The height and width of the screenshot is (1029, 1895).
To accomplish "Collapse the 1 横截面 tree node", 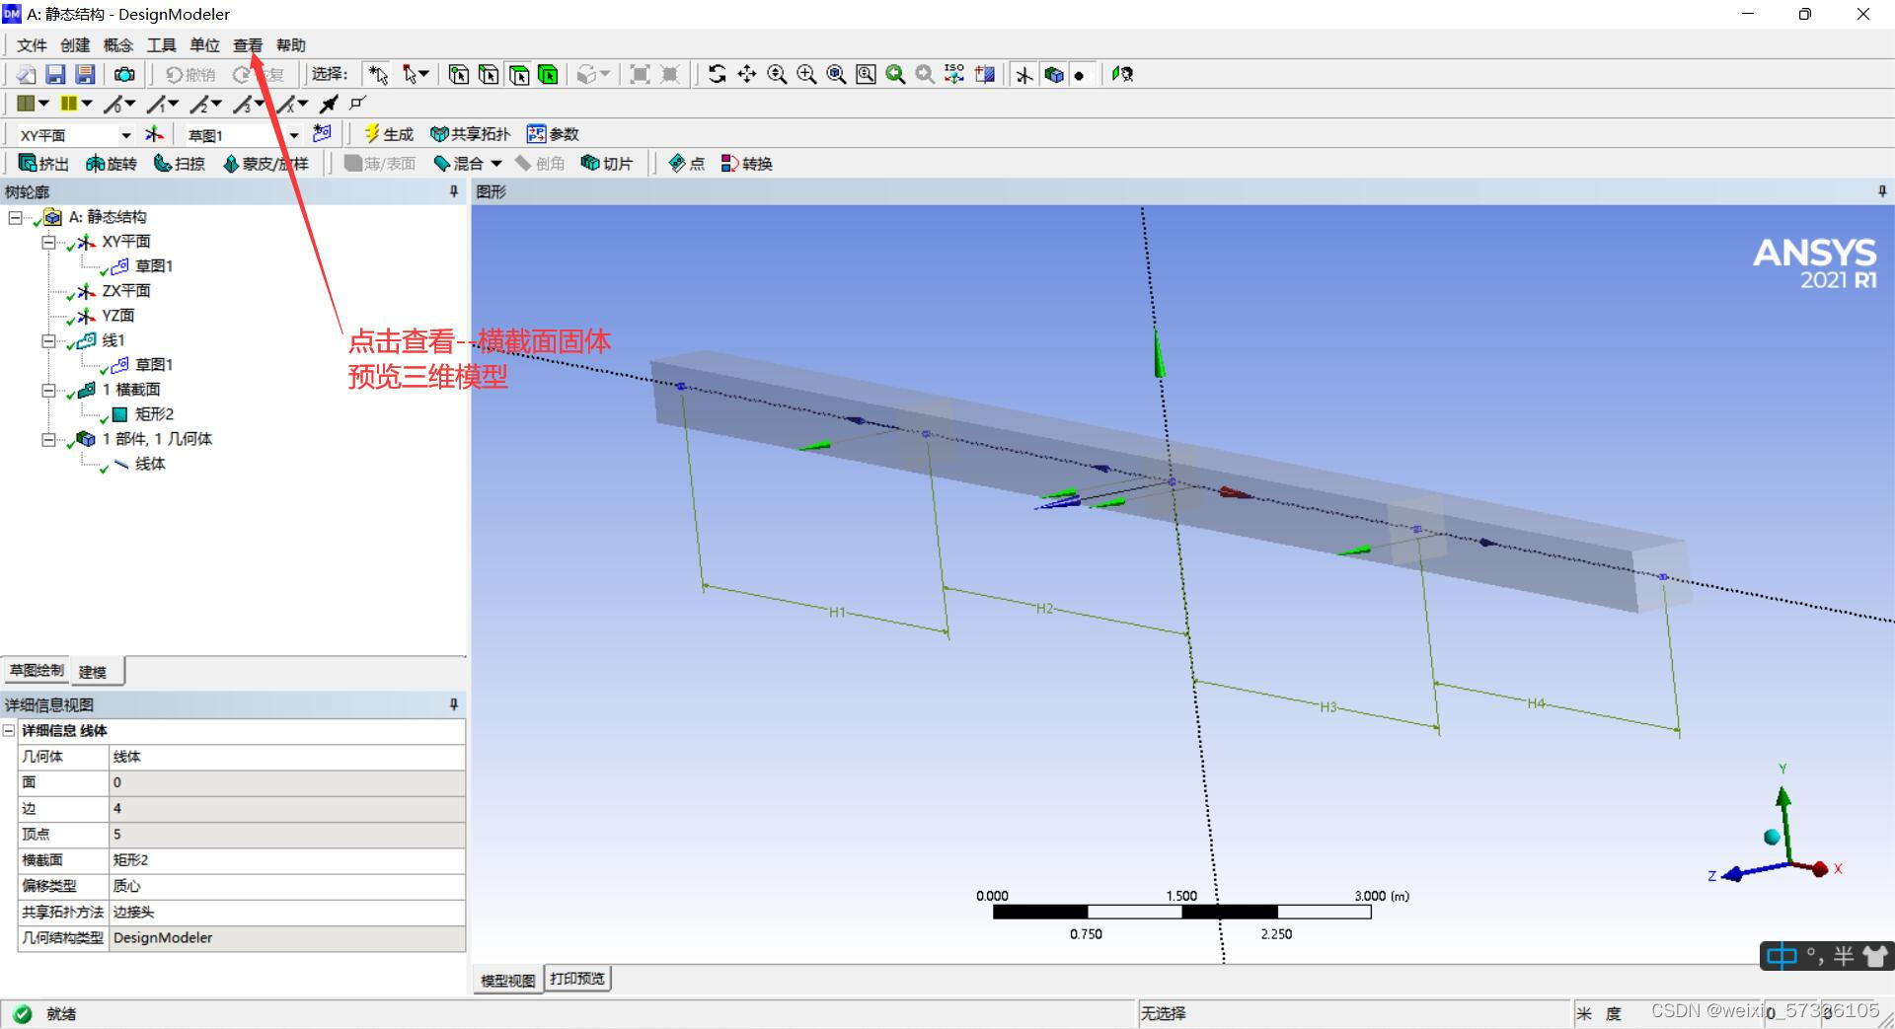I will click(x=47, y=390).
